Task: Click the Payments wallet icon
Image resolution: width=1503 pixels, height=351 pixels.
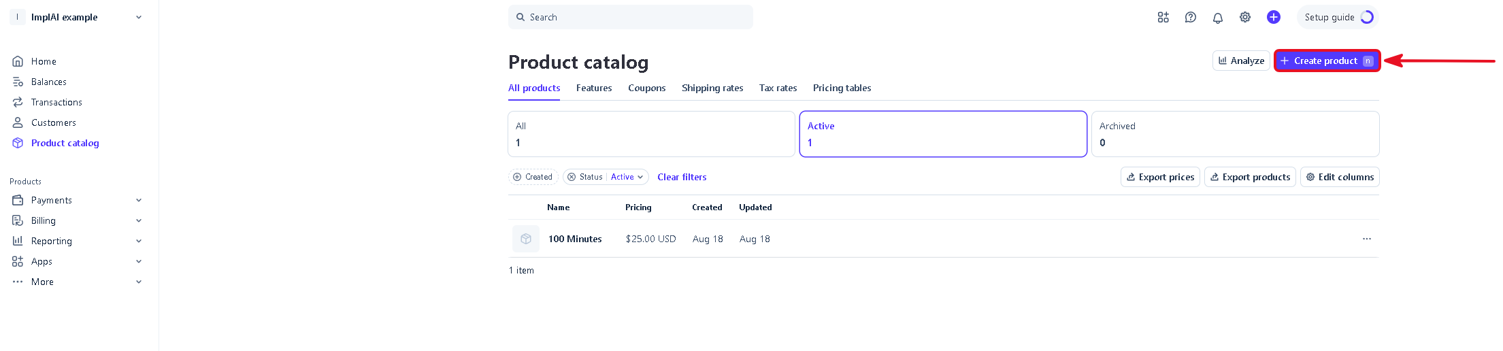Action: 18,200
